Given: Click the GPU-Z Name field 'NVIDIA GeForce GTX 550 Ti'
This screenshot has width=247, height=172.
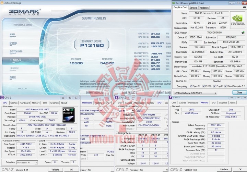Looking at the screenshot, I should pyautogui.click(x=209, y=13).
